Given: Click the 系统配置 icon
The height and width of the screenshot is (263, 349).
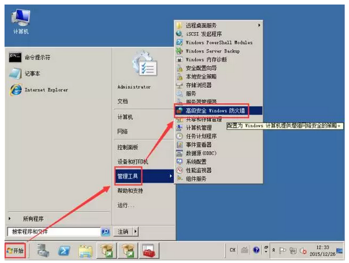Looking at the screenshot, I should [179, 161].
